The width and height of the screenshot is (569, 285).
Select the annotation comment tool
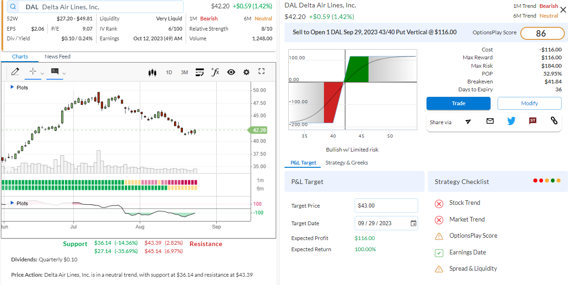coord(55,72)
